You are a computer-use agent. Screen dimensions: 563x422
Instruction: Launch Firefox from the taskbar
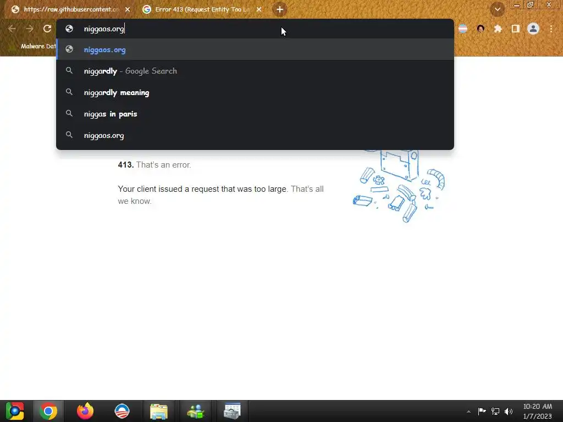(85, 411)
